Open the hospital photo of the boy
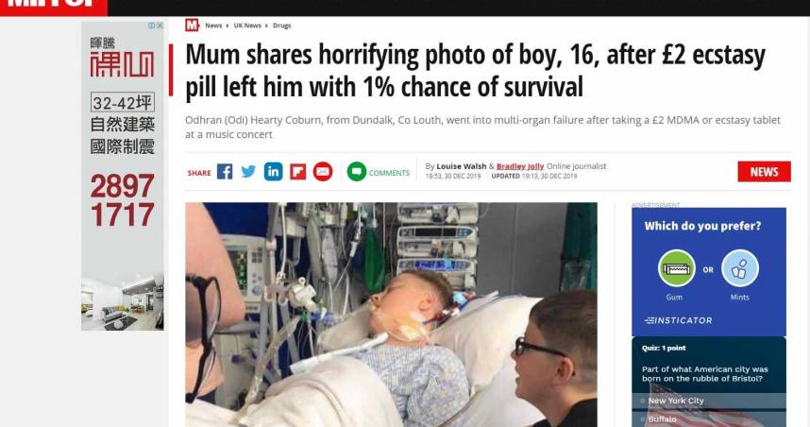This screenshot has height=427, width=810. 391,315
